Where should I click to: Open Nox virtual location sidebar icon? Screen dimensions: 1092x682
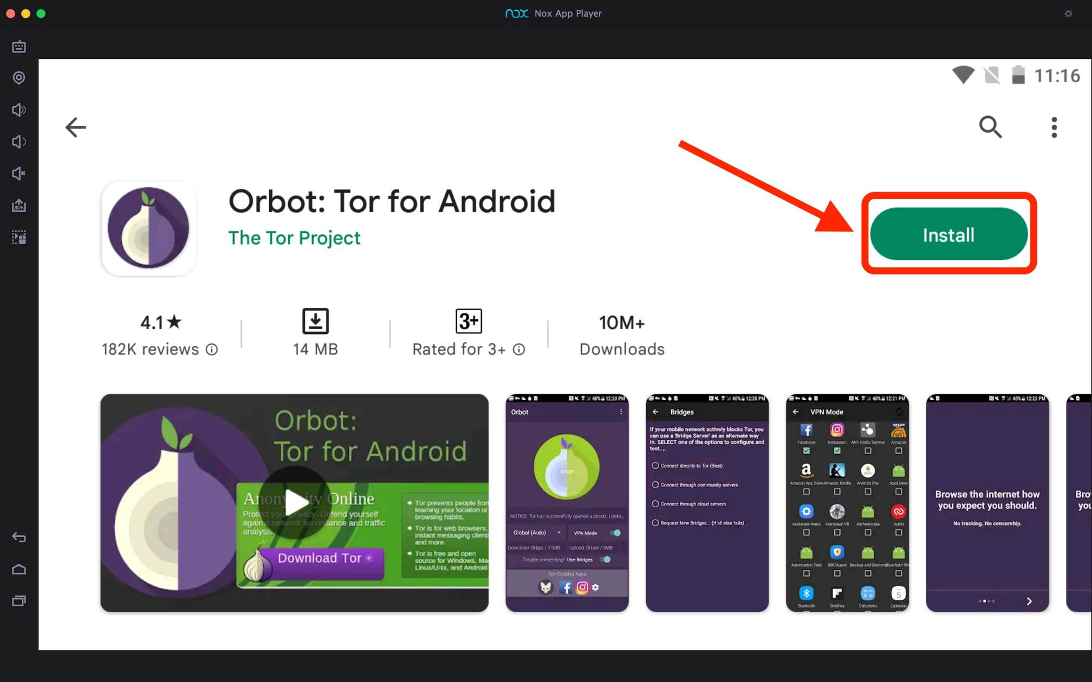click(19, 78)
